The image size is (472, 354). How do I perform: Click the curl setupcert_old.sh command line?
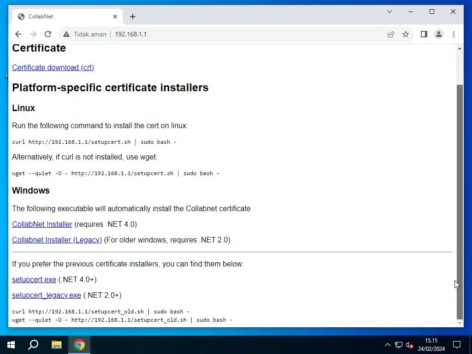coord(101,312)
